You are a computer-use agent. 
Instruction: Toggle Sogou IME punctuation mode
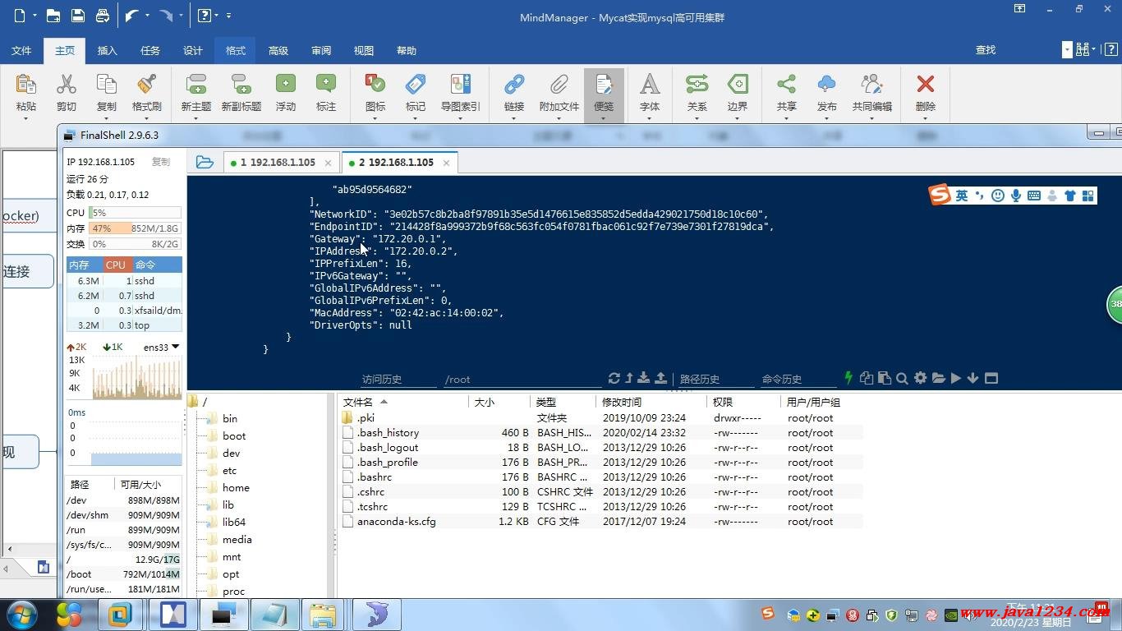[980, 196]
